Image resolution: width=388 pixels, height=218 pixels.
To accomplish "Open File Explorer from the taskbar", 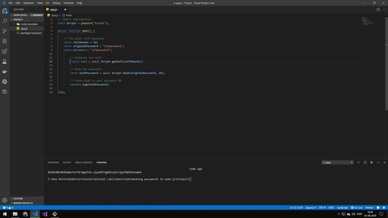I will 15,214.
